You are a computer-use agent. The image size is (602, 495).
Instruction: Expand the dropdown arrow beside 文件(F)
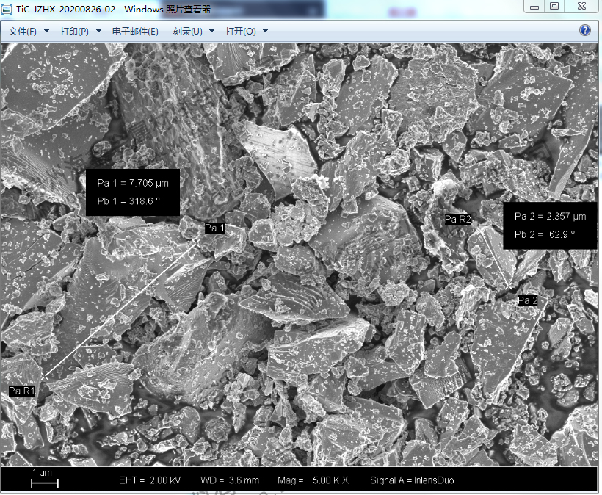[x=47, y=32]
